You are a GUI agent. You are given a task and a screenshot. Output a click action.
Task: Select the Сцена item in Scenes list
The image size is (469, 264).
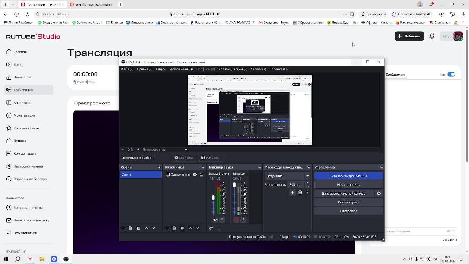[x=141, y=175]
